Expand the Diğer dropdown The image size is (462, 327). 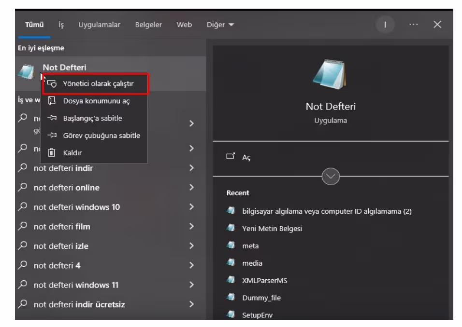click(220, 25)
